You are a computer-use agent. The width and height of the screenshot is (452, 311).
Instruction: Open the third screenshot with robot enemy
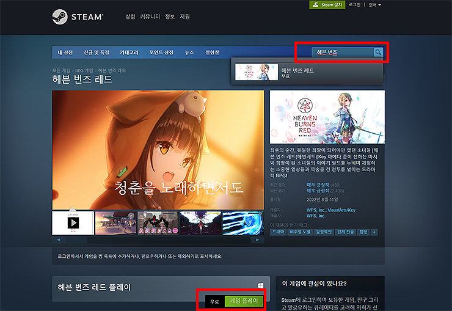click(x=158, y=223)
